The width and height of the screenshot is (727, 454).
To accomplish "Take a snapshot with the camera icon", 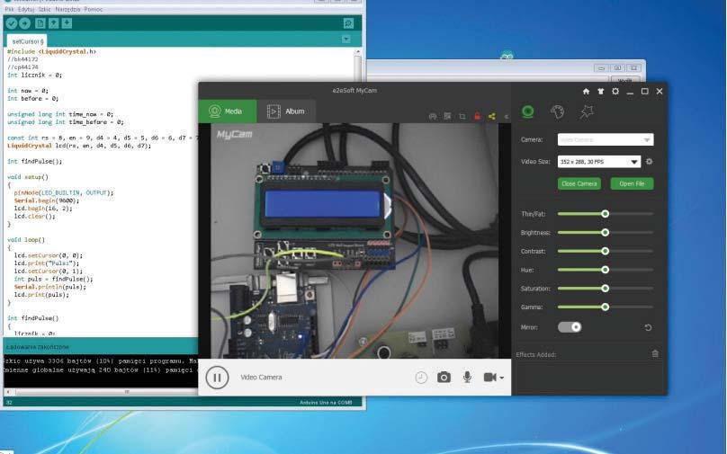I will [x=444, y=377].
